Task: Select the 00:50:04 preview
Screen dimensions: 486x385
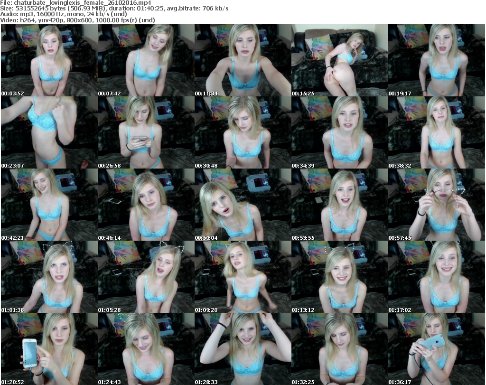Action: 243,205
